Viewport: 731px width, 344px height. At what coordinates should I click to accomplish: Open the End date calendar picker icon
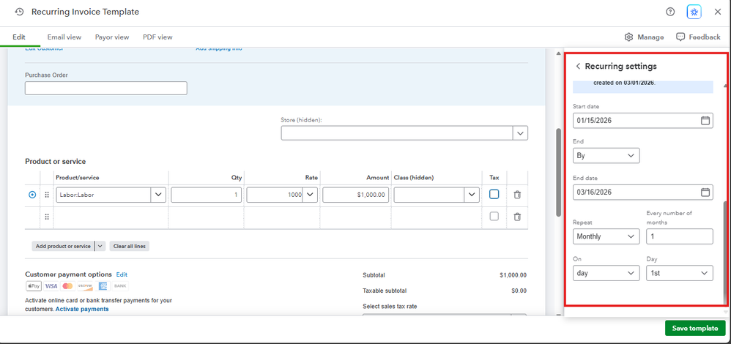[x=705, y=192]
